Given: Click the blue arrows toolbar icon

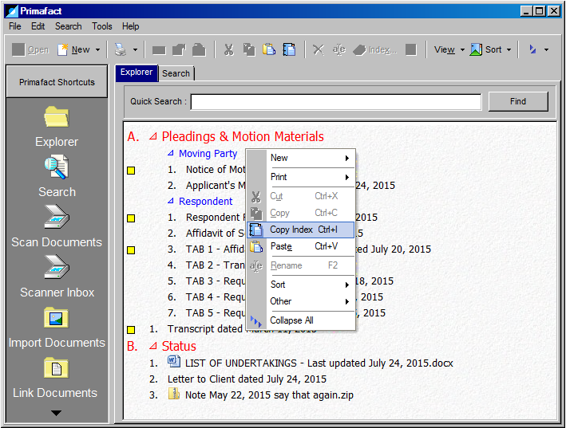Looking at the screenshot, I should point(532,49).
